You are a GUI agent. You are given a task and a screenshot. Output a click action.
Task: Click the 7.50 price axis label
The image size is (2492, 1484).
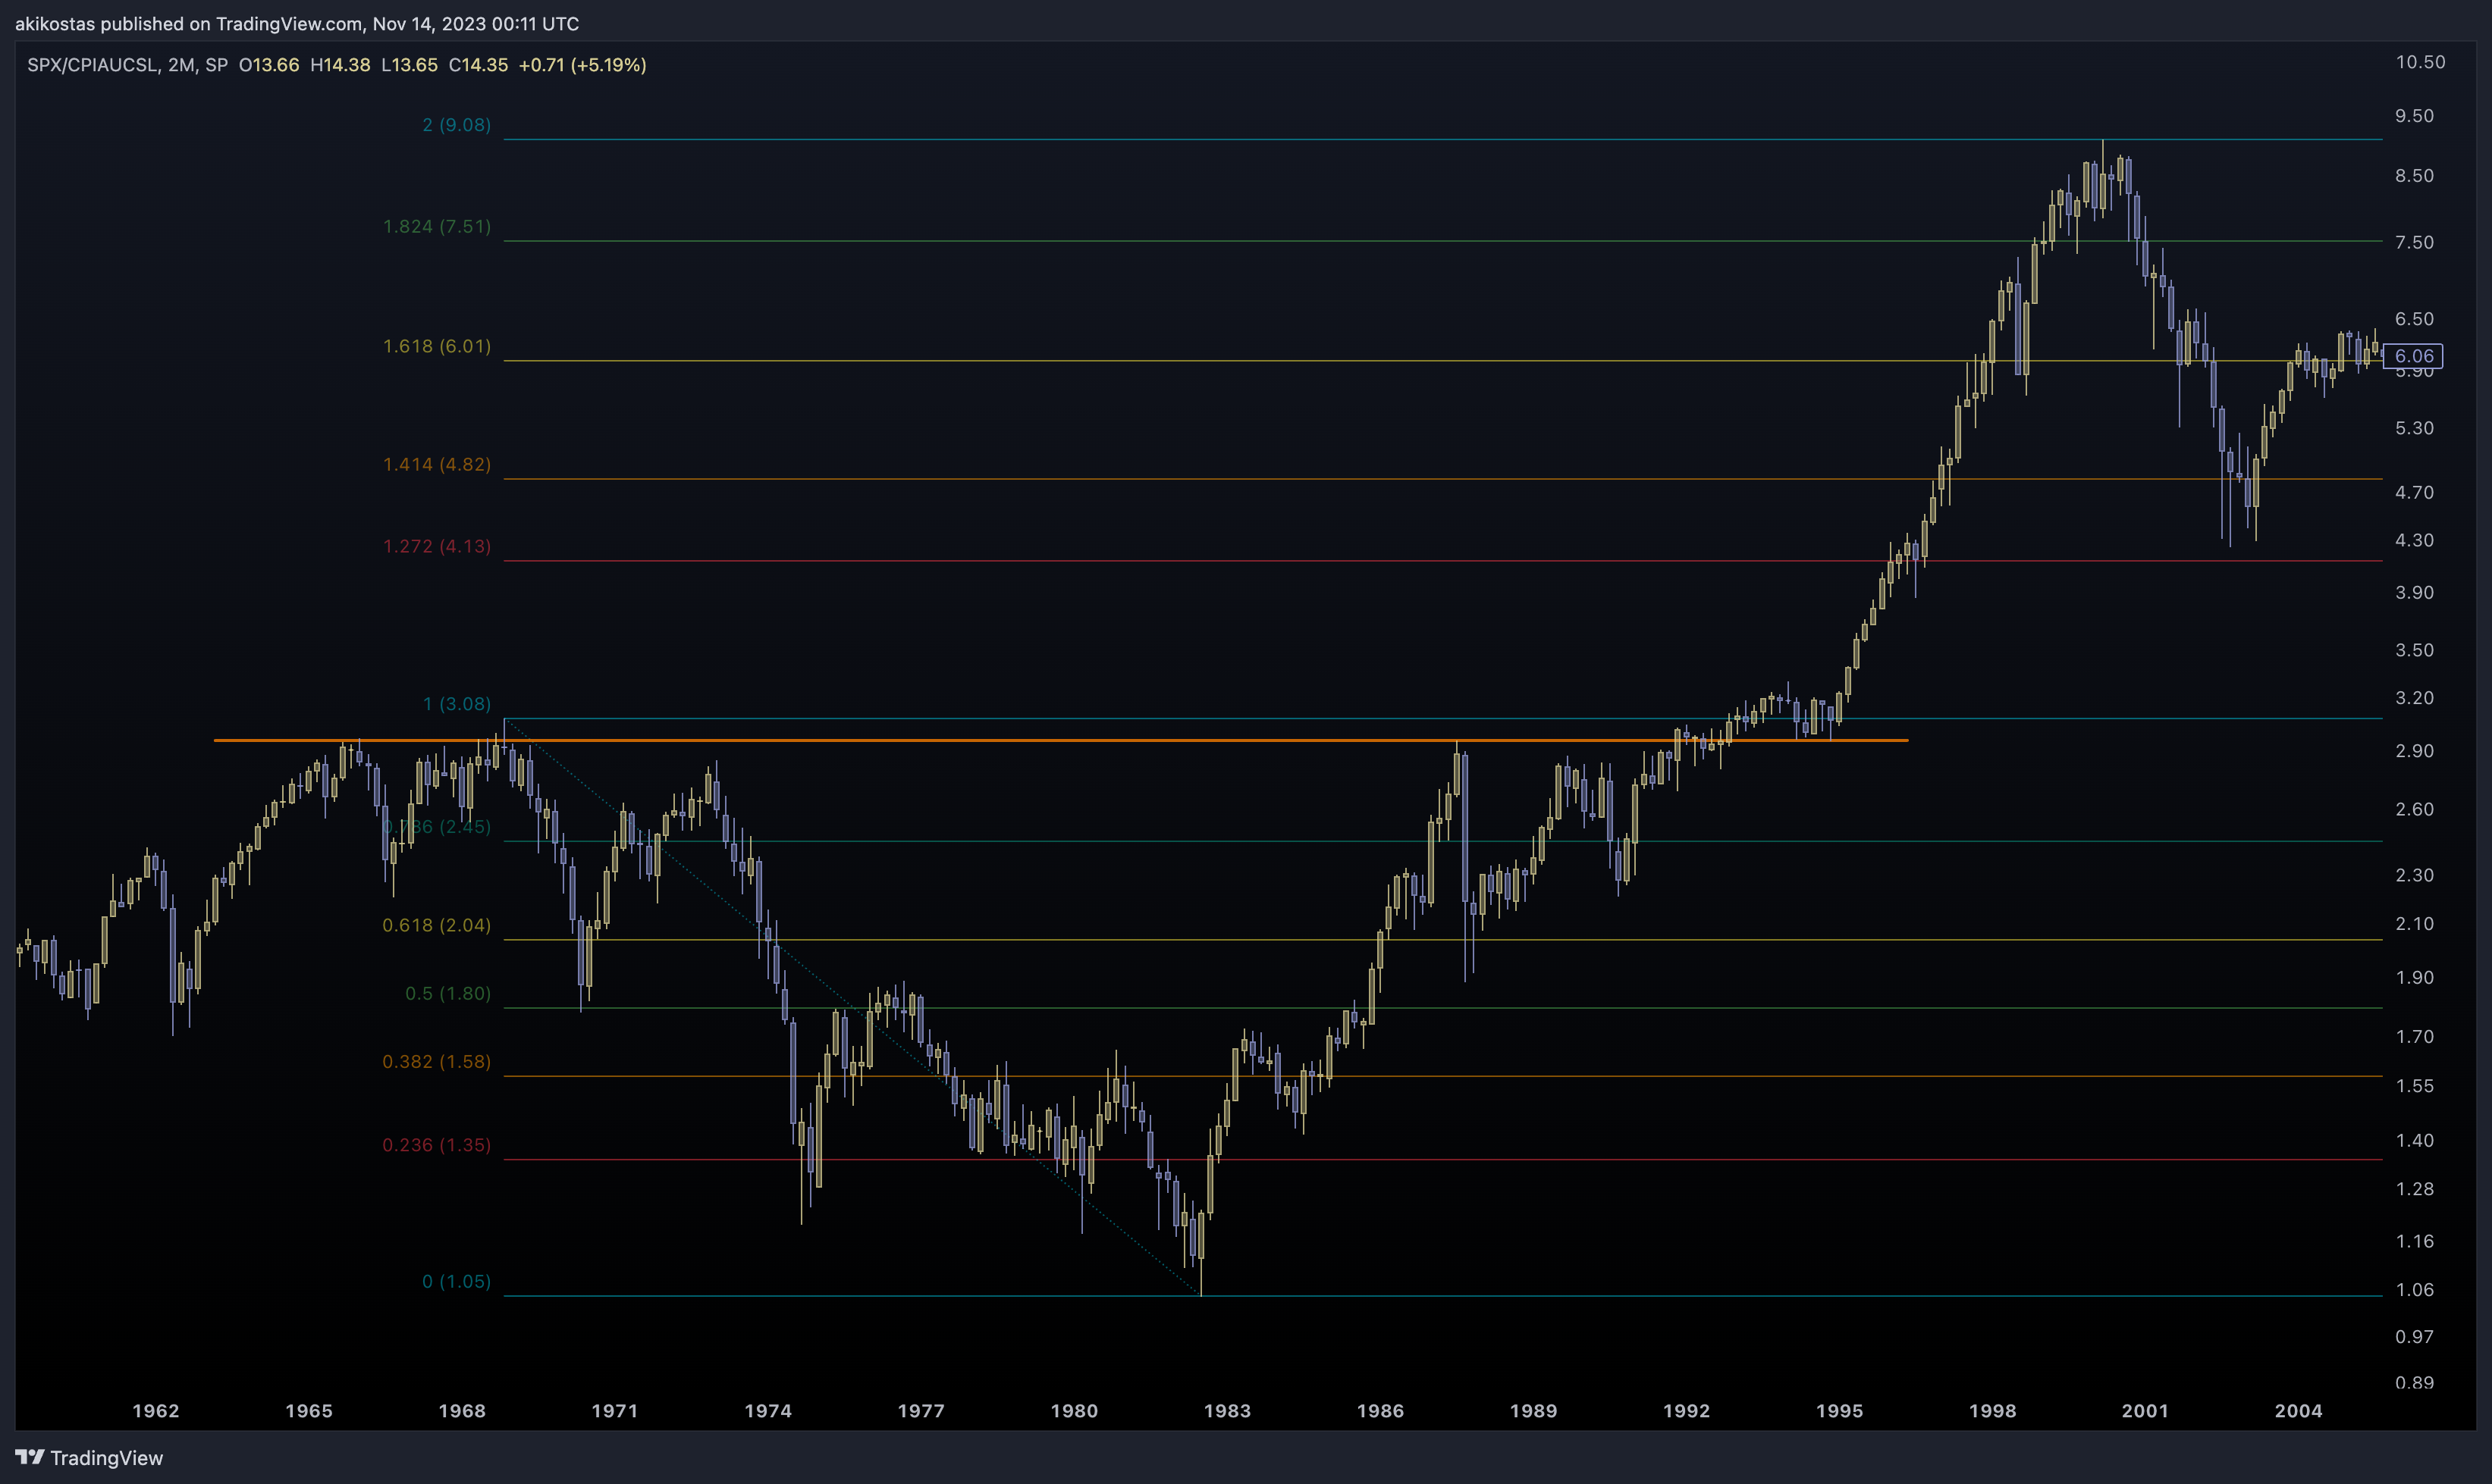point(2414,243)
